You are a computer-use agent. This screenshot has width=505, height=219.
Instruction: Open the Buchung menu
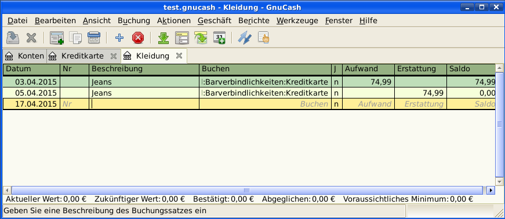pyautogui.click(x=134, y=21)
